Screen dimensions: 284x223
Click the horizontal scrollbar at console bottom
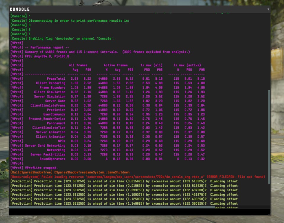(112, 207)
